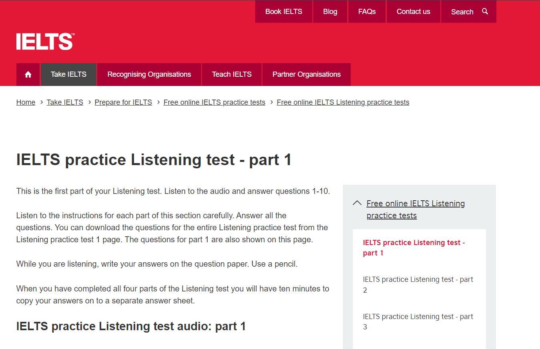Screen dimensions: 540x349
Task: Click the Search button label
Action: 462,12
